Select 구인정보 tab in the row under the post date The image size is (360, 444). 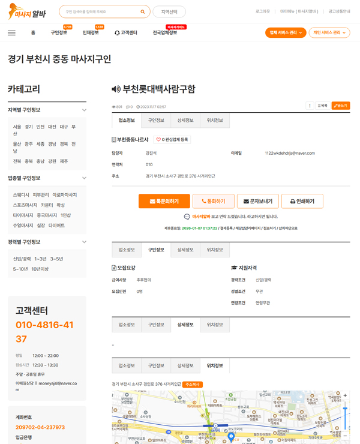click(x=156, y=121)
